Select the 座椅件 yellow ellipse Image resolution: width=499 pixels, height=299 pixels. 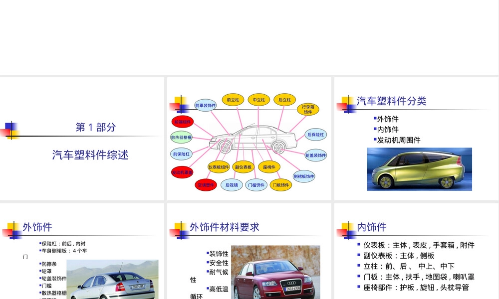pyautogui.click(x=269, y=167)
